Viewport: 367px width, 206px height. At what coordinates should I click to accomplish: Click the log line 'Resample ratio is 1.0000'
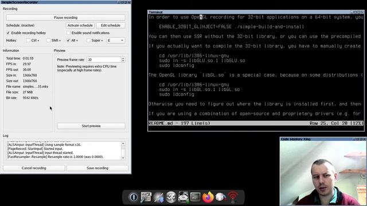click(x=56, y=157)
